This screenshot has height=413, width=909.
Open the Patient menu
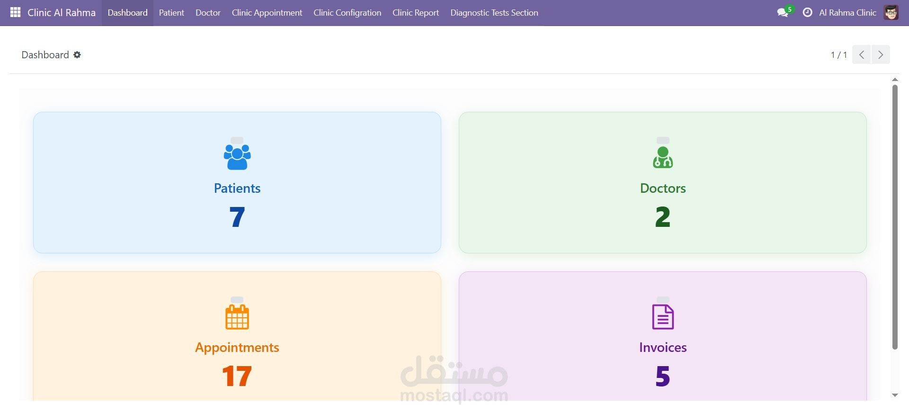coord(171,13)
